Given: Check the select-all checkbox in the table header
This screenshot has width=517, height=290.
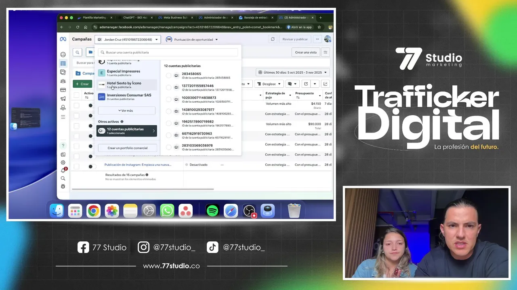Looking at the screenshot, I should [76, 95].
